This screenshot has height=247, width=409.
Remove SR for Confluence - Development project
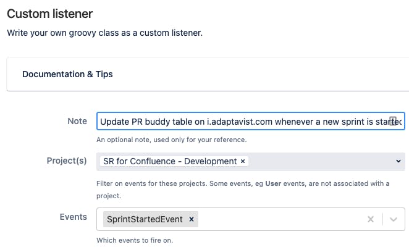[243, 161]
